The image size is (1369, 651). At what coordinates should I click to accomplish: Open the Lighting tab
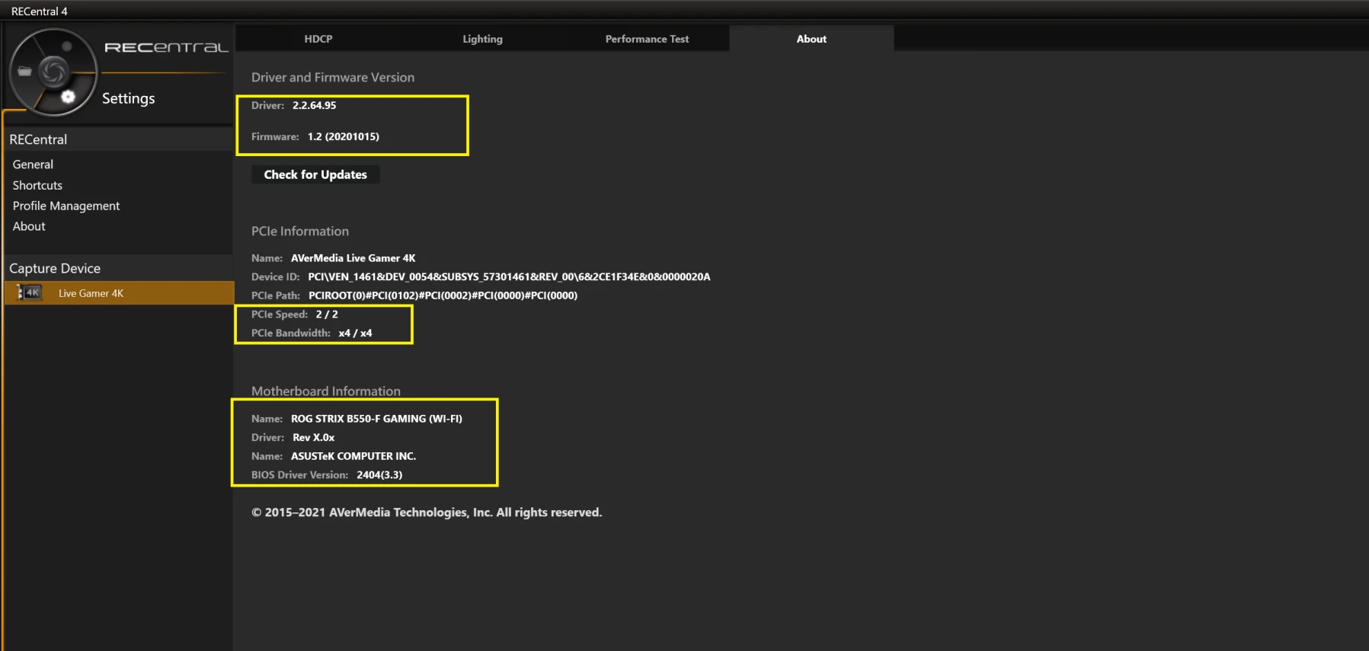point(482,39)
